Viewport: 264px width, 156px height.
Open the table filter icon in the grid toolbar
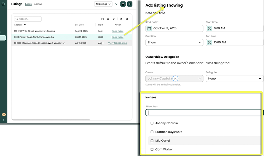114,19
